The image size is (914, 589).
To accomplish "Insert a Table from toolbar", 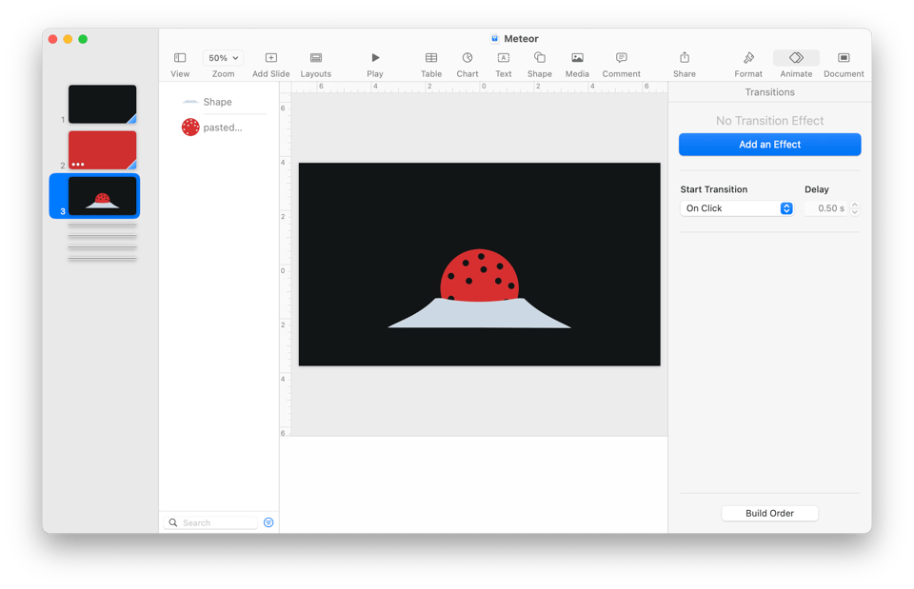I will tap(431, 59).
